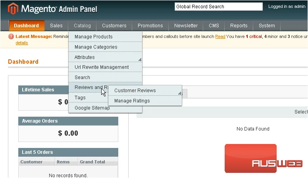
Task: Open the Catalog menu
Action: 82,26
